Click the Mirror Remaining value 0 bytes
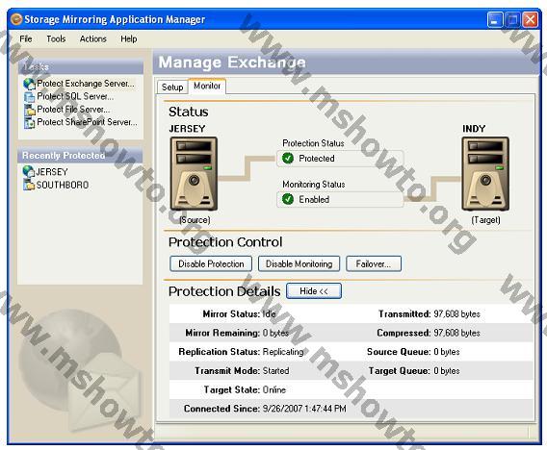The image size is (547, 450). pos(275,333)
